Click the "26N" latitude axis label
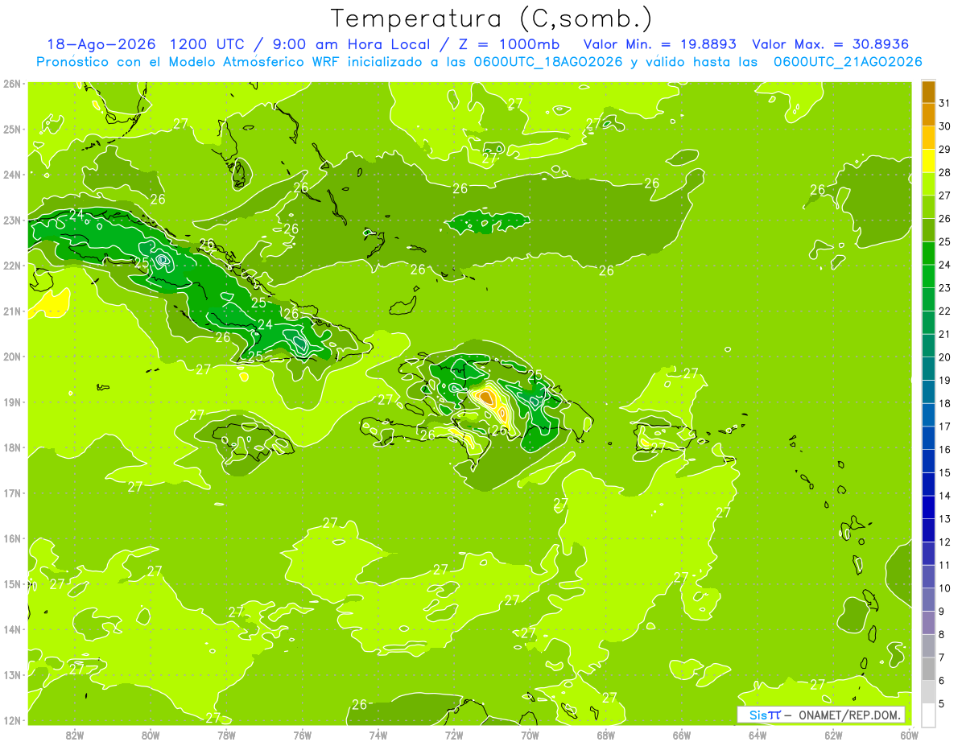This screenshot has height=746, width=966. pos(11,84)
